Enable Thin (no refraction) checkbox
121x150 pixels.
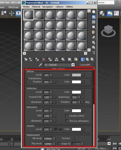[67, 121]
